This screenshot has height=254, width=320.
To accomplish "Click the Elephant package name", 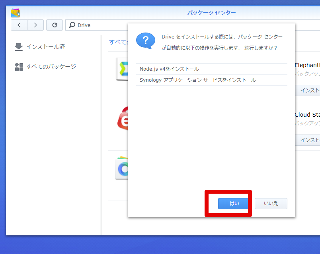I will (307, 65).
